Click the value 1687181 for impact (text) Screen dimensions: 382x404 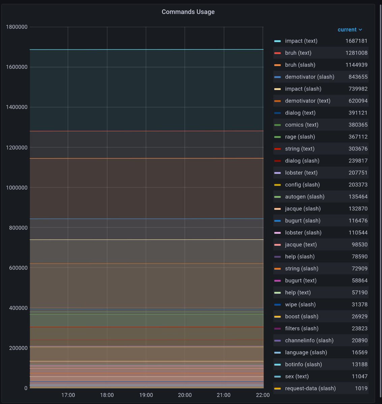[356, 41]
